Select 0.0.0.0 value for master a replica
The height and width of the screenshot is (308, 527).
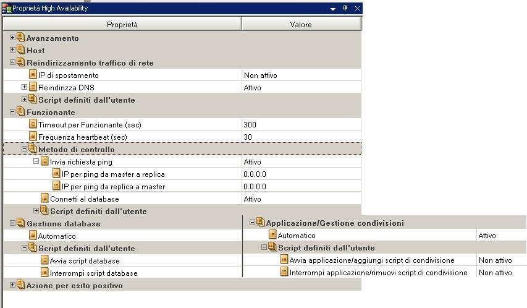click(x=255, y=174)
